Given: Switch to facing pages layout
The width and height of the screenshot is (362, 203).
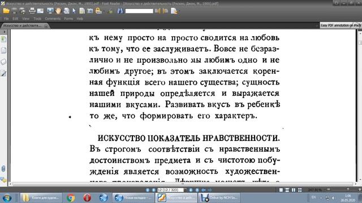Looking at the screenshot, I should [x=294, y=190].
